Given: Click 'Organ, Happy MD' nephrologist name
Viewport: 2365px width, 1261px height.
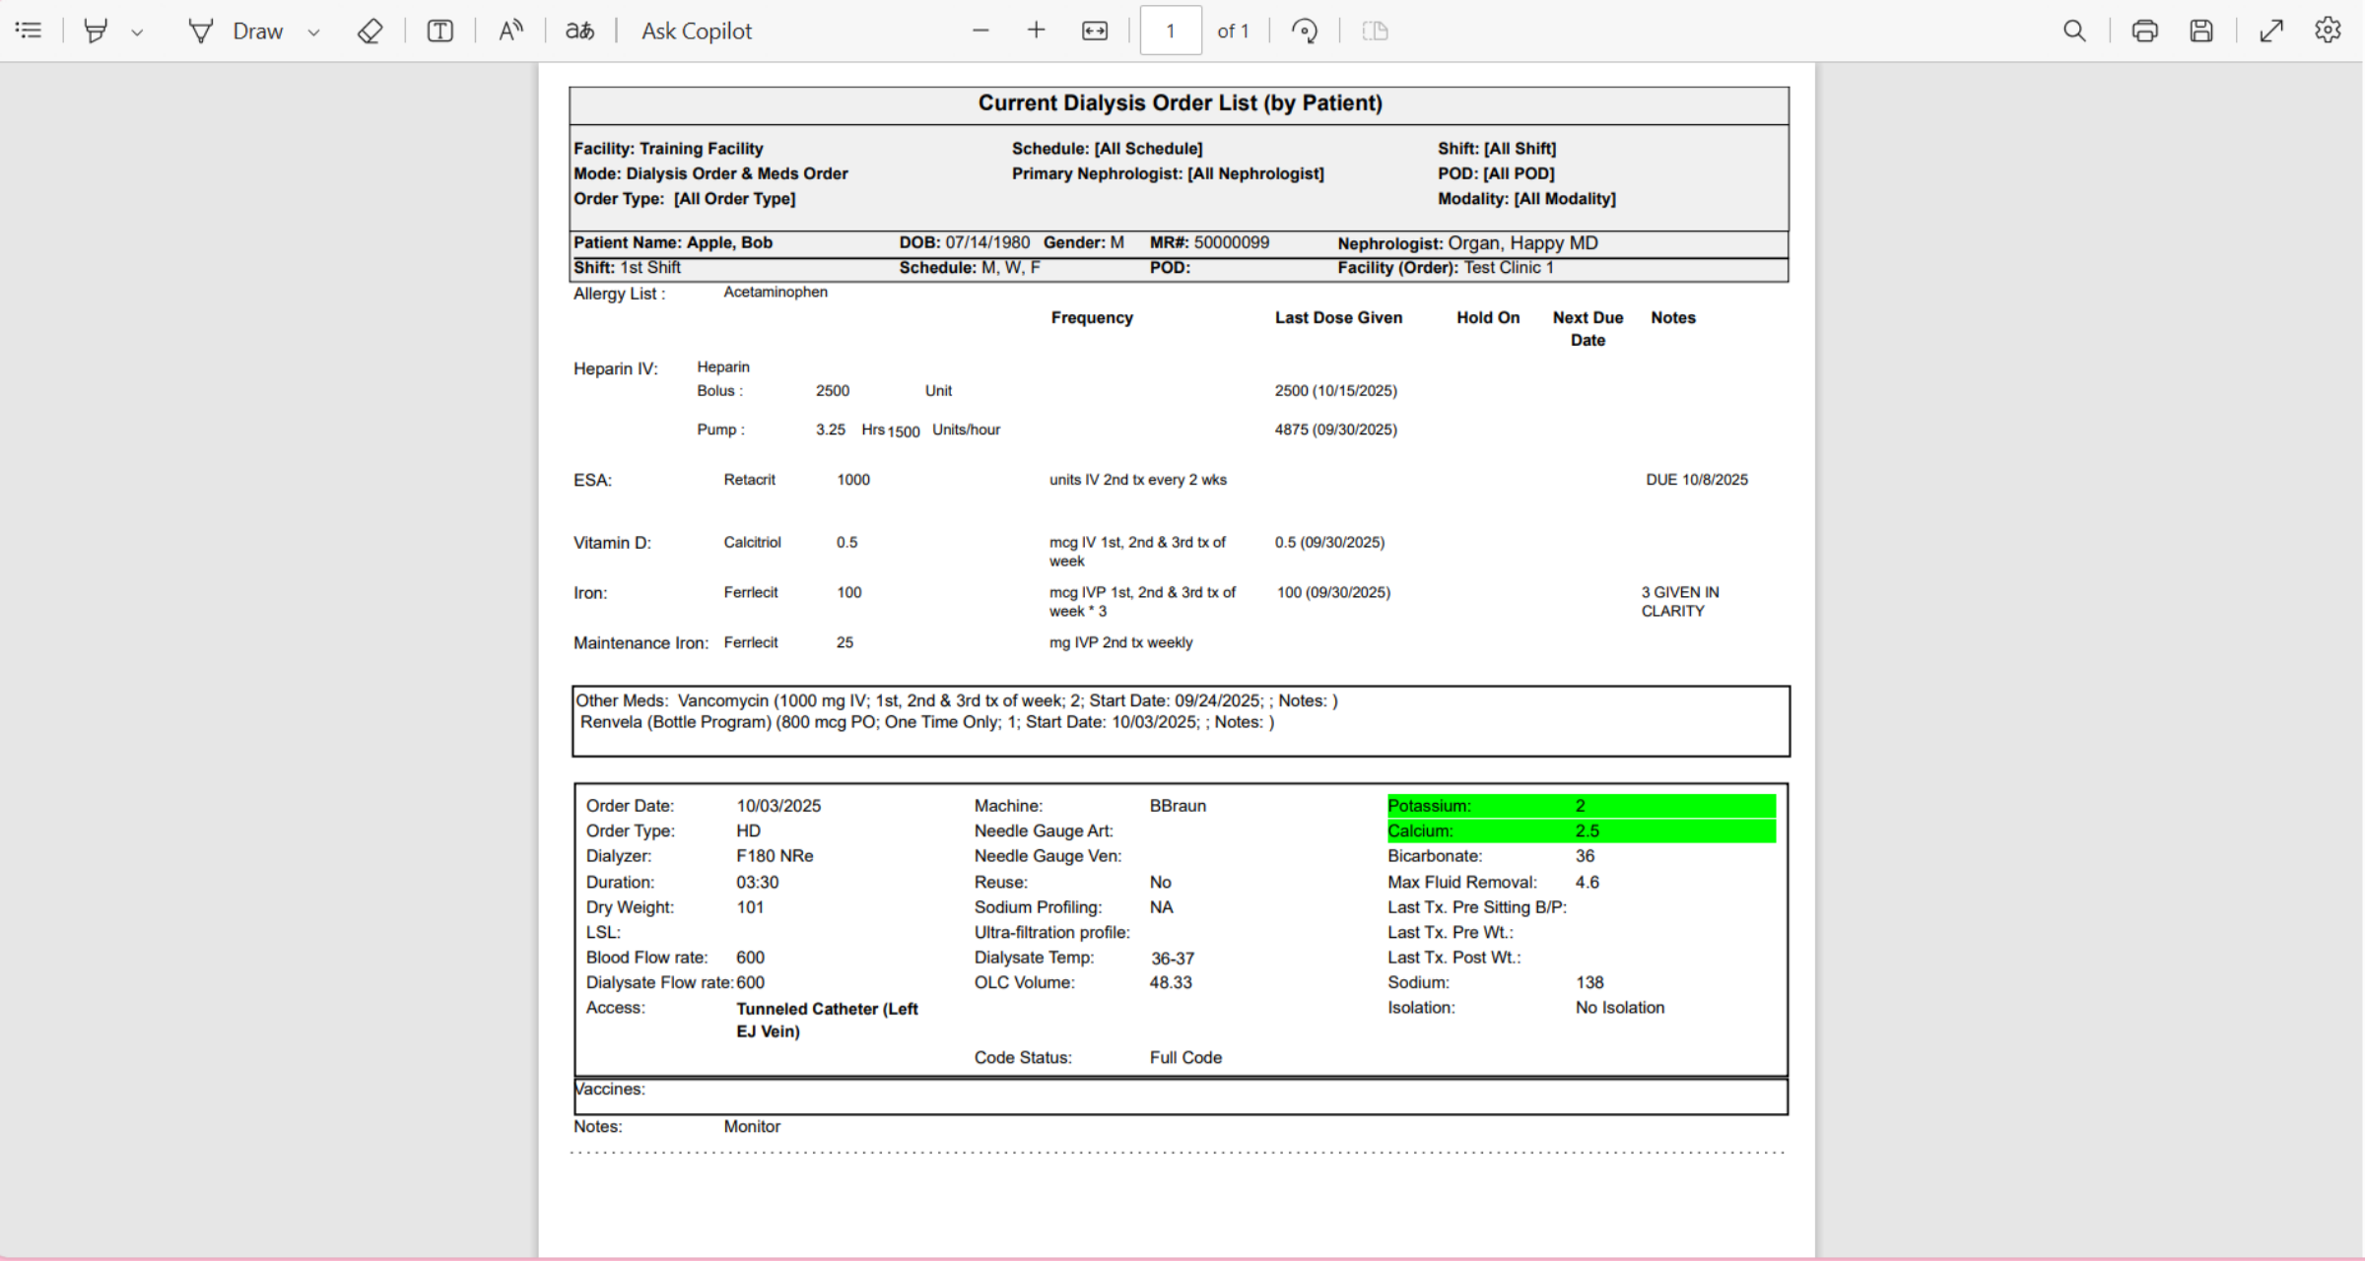Looking at the screenshot, I should (1522, 243).
